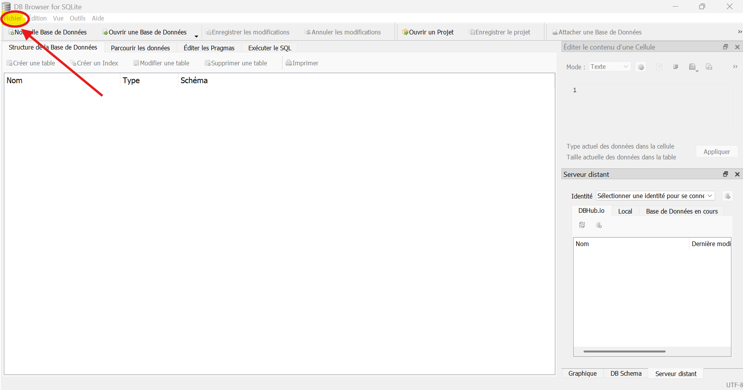Click the upload database icon beside refresh
743x390 pixels.
[599, 225]
